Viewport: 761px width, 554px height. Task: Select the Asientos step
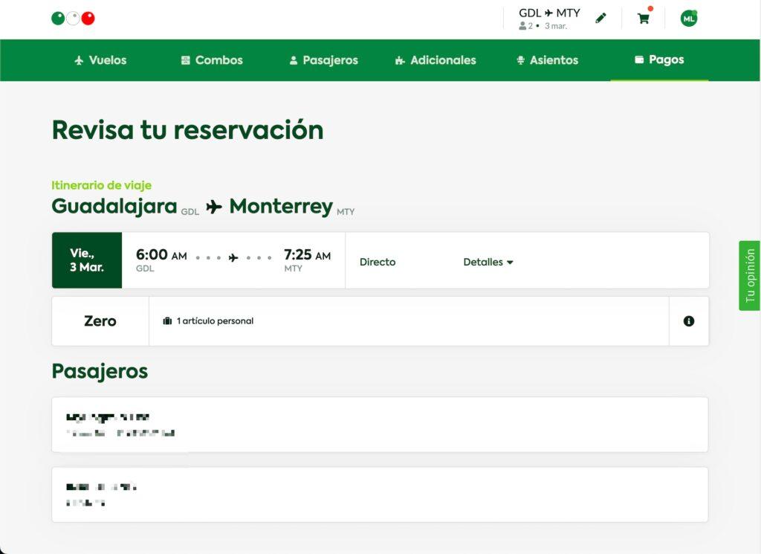(x=547, y=60)
